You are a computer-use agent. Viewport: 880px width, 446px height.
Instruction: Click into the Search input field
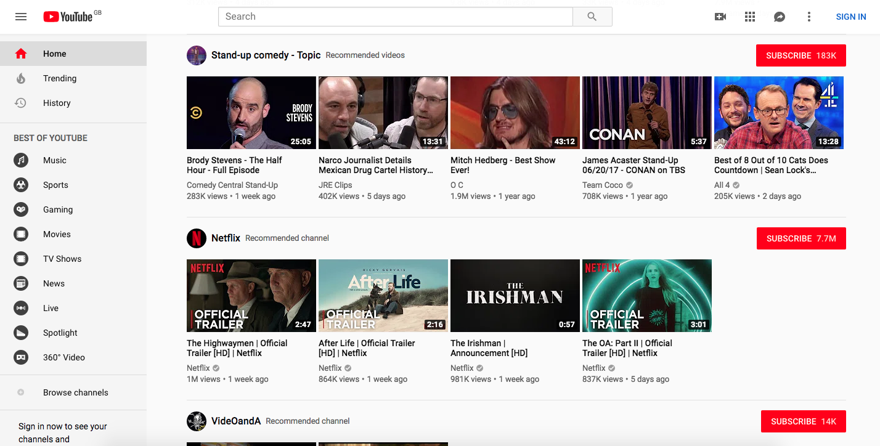[396, 17]
